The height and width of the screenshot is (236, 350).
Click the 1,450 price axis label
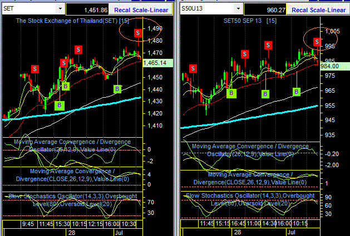tap(155, 77)
